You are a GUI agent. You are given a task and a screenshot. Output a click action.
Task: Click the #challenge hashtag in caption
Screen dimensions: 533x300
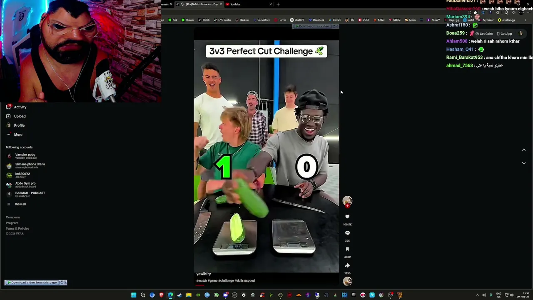point(226,281)
